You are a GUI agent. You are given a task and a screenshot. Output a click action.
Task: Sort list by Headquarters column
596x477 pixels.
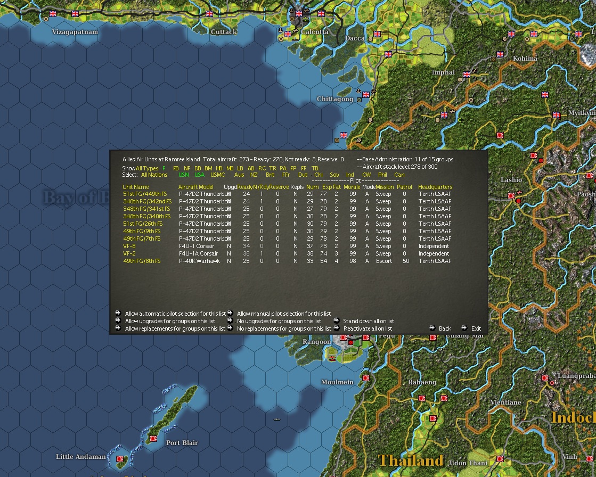tap(435, 187)
